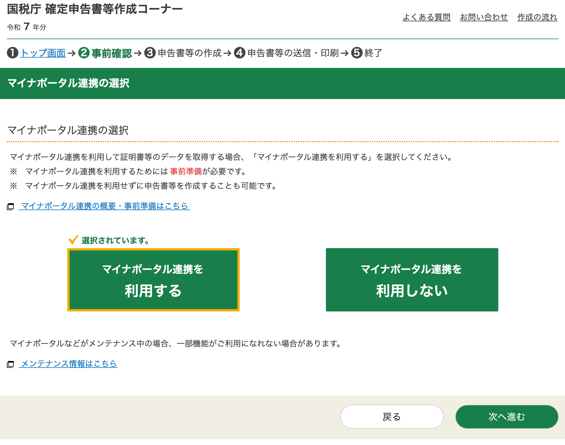The image size is (565, 445).
Task: Open 作成の流れ in header
Action: 537,17
